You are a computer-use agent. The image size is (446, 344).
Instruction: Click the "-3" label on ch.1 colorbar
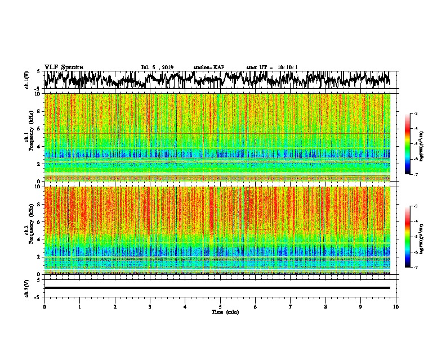point(415,114)
